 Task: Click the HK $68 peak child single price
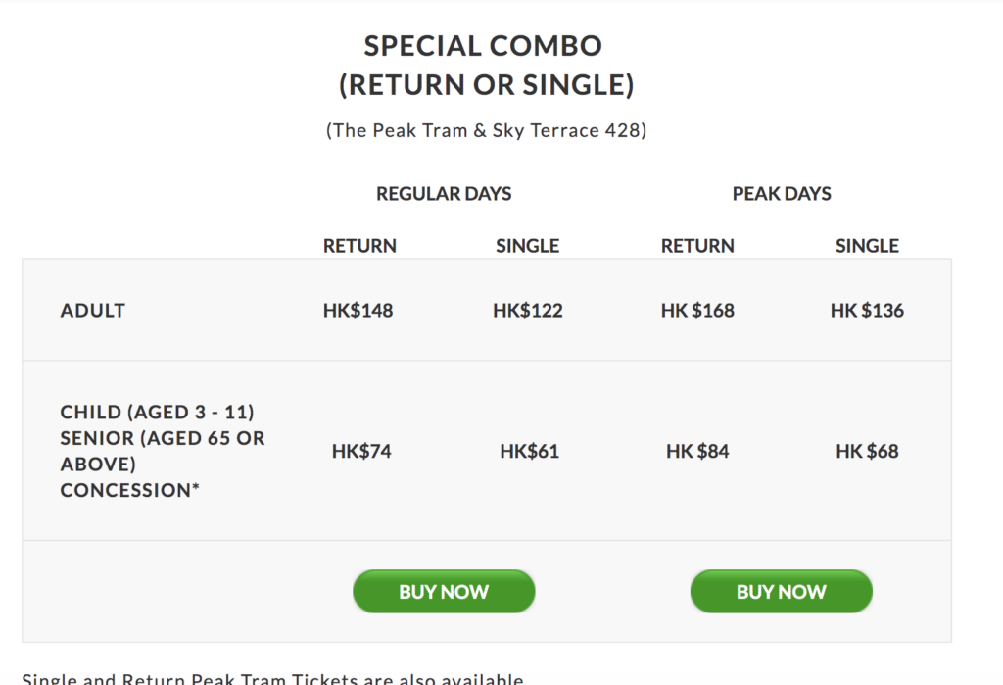[868, 452]
